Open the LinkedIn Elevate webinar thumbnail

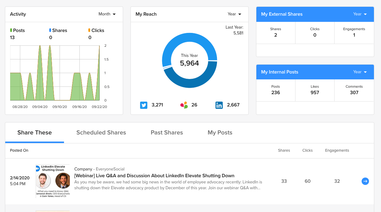tap(53, 181)
